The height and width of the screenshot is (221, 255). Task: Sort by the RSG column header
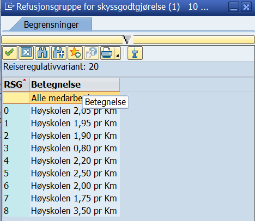16,84
